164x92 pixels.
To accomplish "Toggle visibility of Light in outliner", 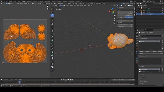I will click(x=162, y=10).
